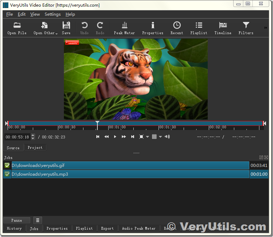Switch to the Export tab

[107, 228]
